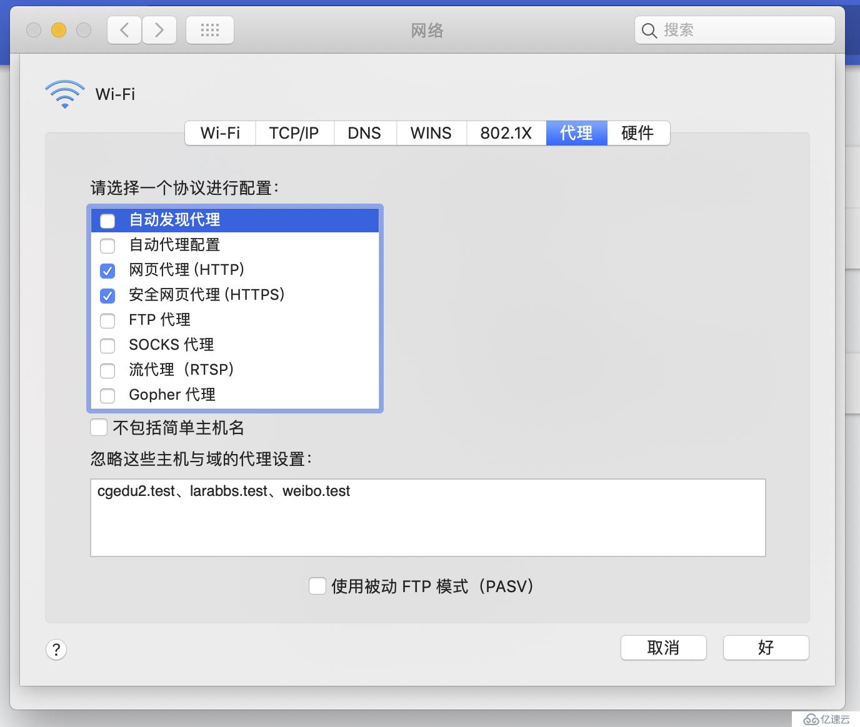The image size is (860, 727).
Task: Toggle 使用被动 FTP 模式 (PASV) checkbox
Action: [317, 586]
